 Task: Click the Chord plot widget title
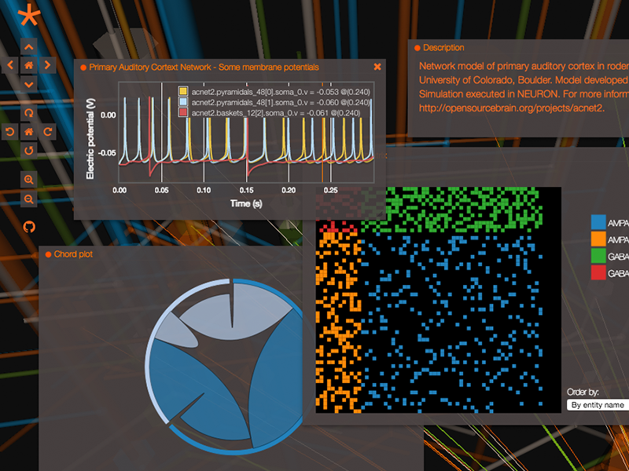(73, 254)
